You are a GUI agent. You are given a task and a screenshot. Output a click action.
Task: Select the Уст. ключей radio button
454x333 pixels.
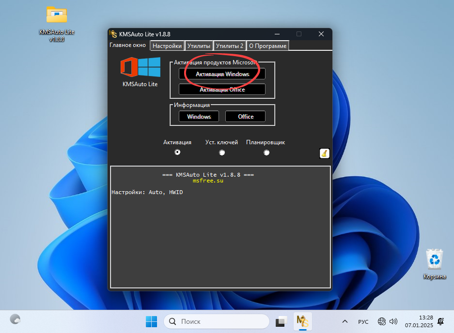tap(222, 152)
